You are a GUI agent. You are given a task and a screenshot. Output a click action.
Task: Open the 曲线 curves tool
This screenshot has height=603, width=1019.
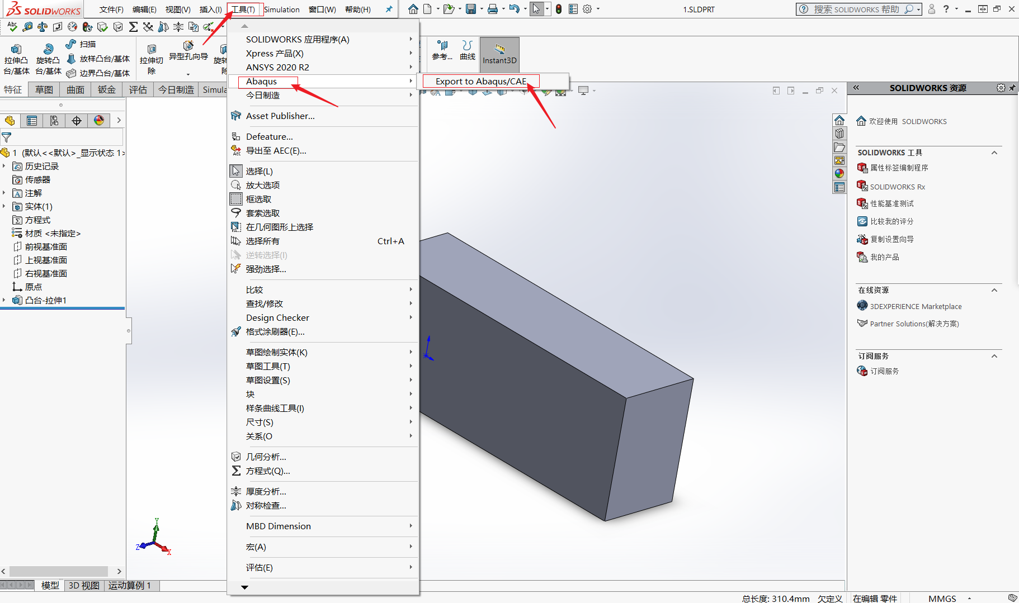(468, 50)
